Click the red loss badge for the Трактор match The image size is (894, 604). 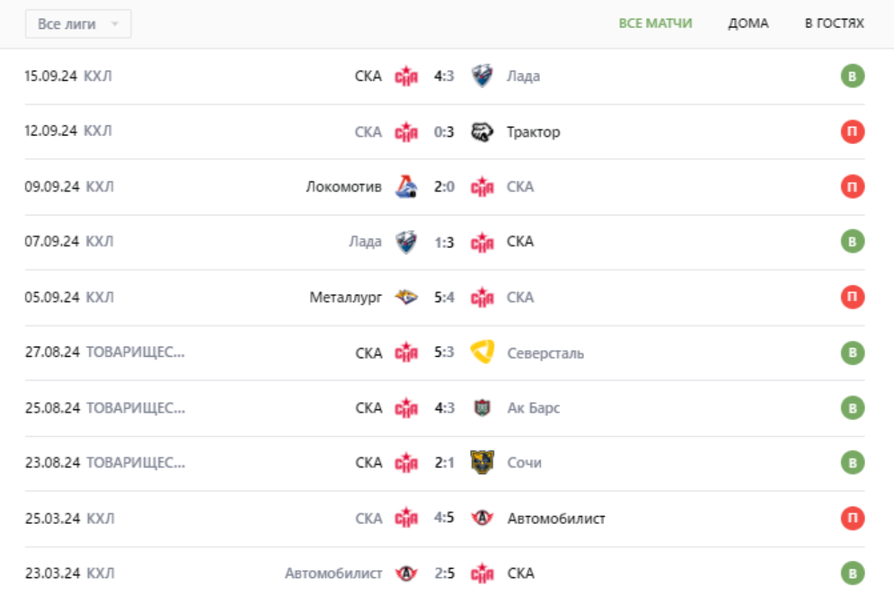click(x=852, y=132)
